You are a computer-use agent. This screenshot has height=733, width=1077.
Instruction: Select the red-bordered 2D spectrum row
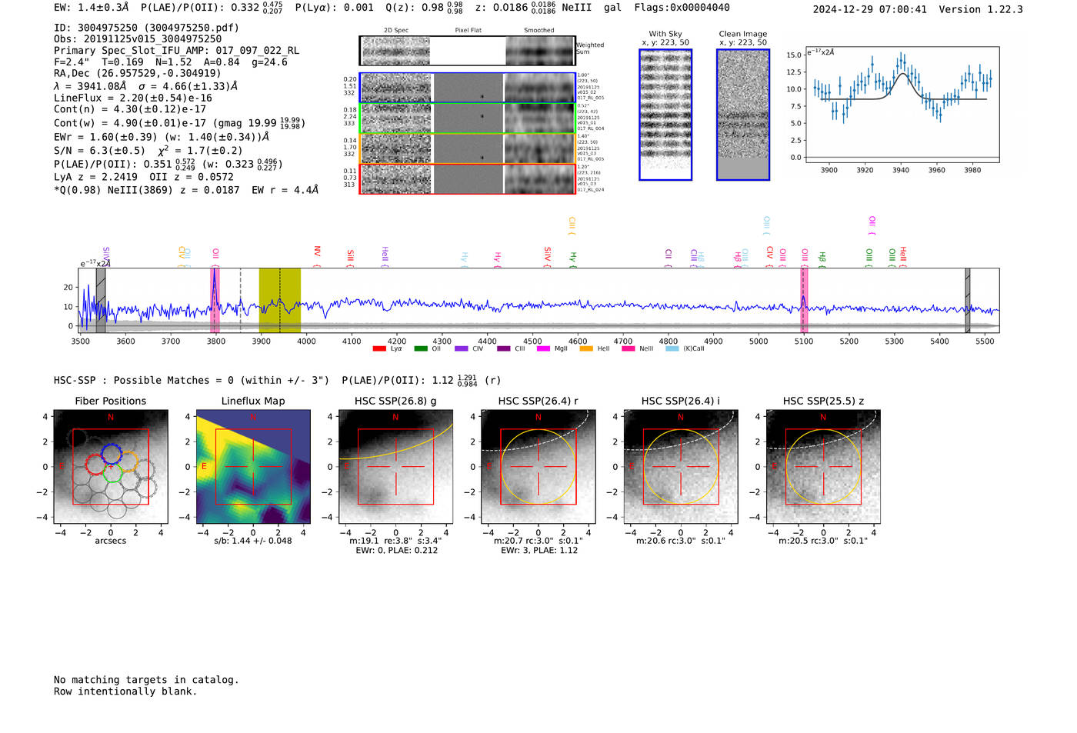(468, 178)
